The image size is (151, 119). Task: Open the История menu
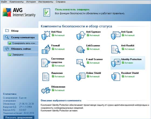tap(31, 2)
